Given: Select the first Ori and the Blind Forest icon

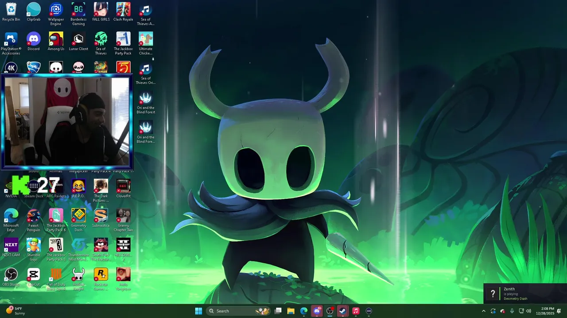Looking at the screenshot, I should pos(146,102).
